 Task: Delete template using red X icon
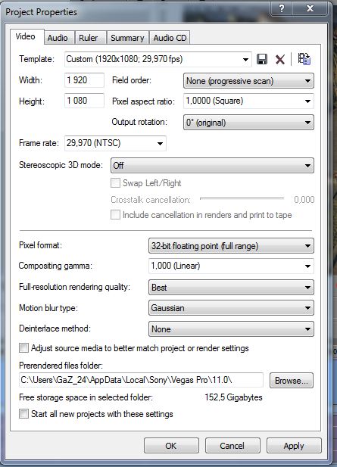point(279,59)
